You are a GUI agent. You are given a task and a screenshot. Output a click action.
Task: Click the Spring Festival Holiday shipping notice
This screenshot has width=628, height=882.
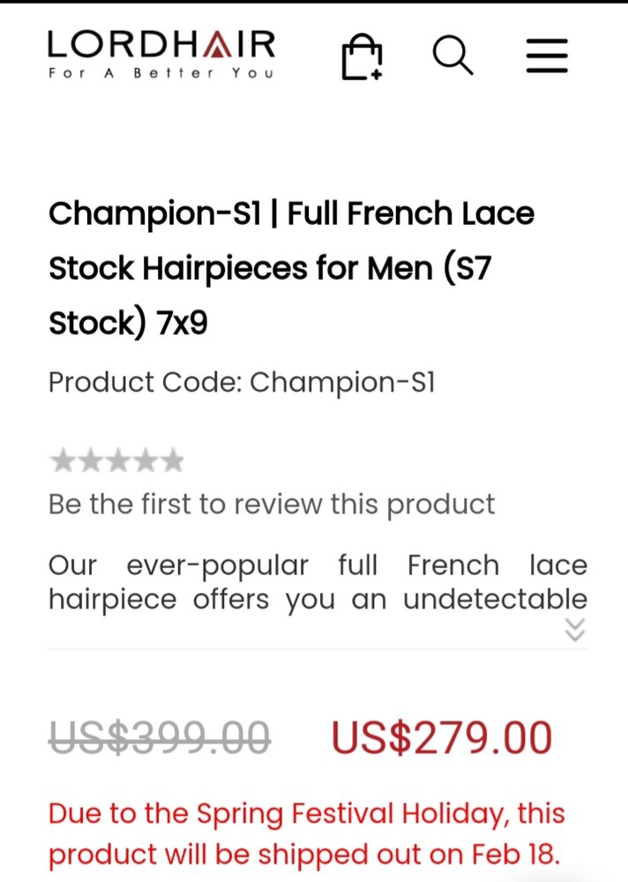(307, 833)
